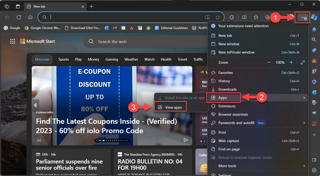Screen dimensions: 320x176
Task: Open the Gmail bookmark icon
Action: pyautogui.click(x=115, y=28)
